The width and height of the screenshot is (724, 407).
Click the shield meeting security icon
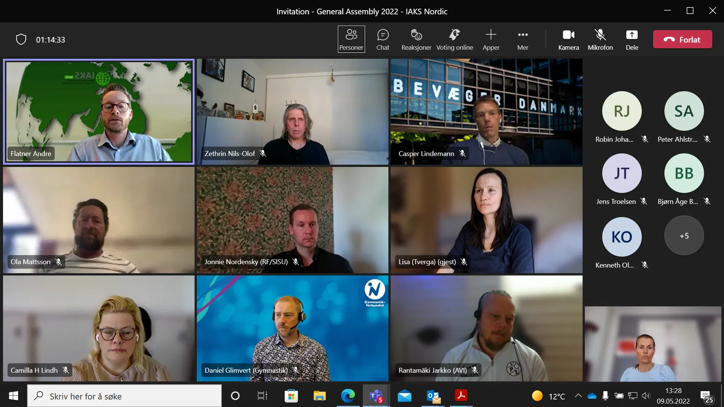pos(21,39)
